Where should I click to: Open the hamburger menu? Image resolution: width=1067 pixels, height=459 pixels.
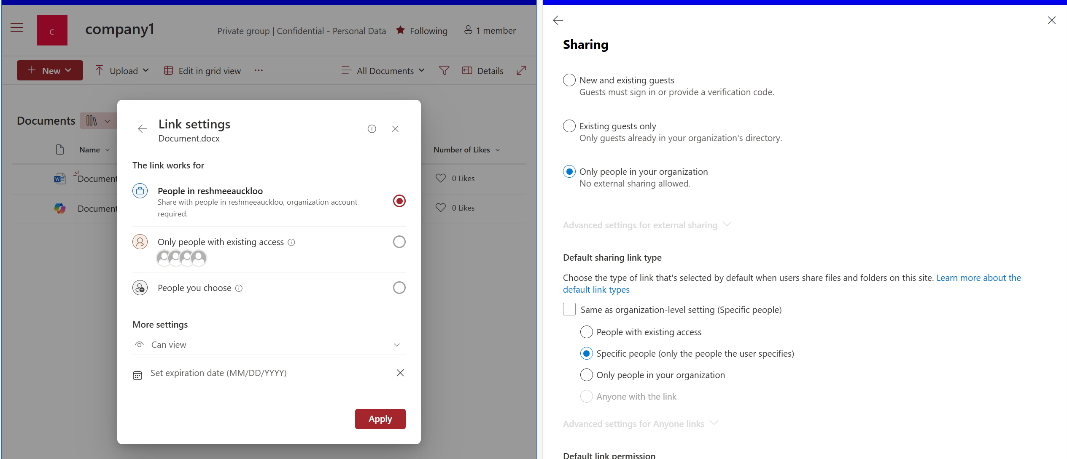tap(17, 27)
